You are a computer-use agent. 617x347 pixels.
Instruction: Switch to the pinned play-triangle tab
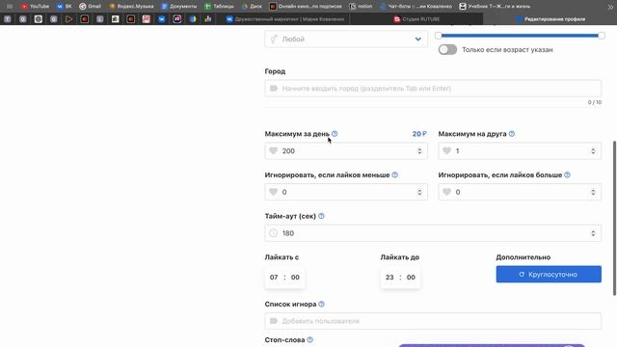tap(68, 19)
